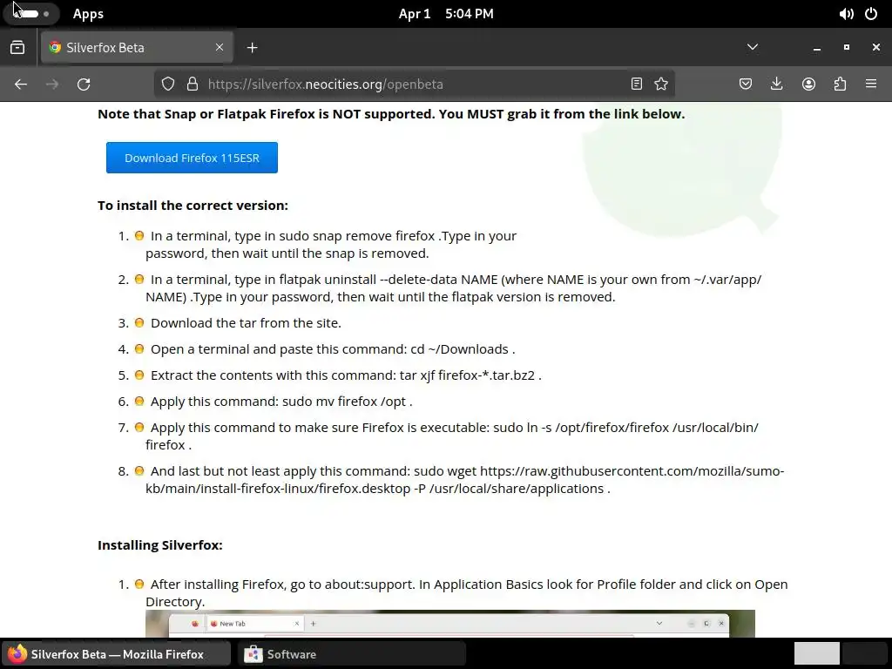Image resolution: width=892 pixels, height=669 pixels.
Task: Save the page to Pocket
Action: point(746,84)
